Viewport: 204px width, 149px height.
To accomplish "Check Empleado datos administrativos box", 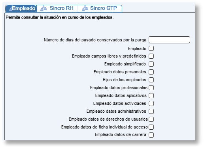I will point(151,111).
